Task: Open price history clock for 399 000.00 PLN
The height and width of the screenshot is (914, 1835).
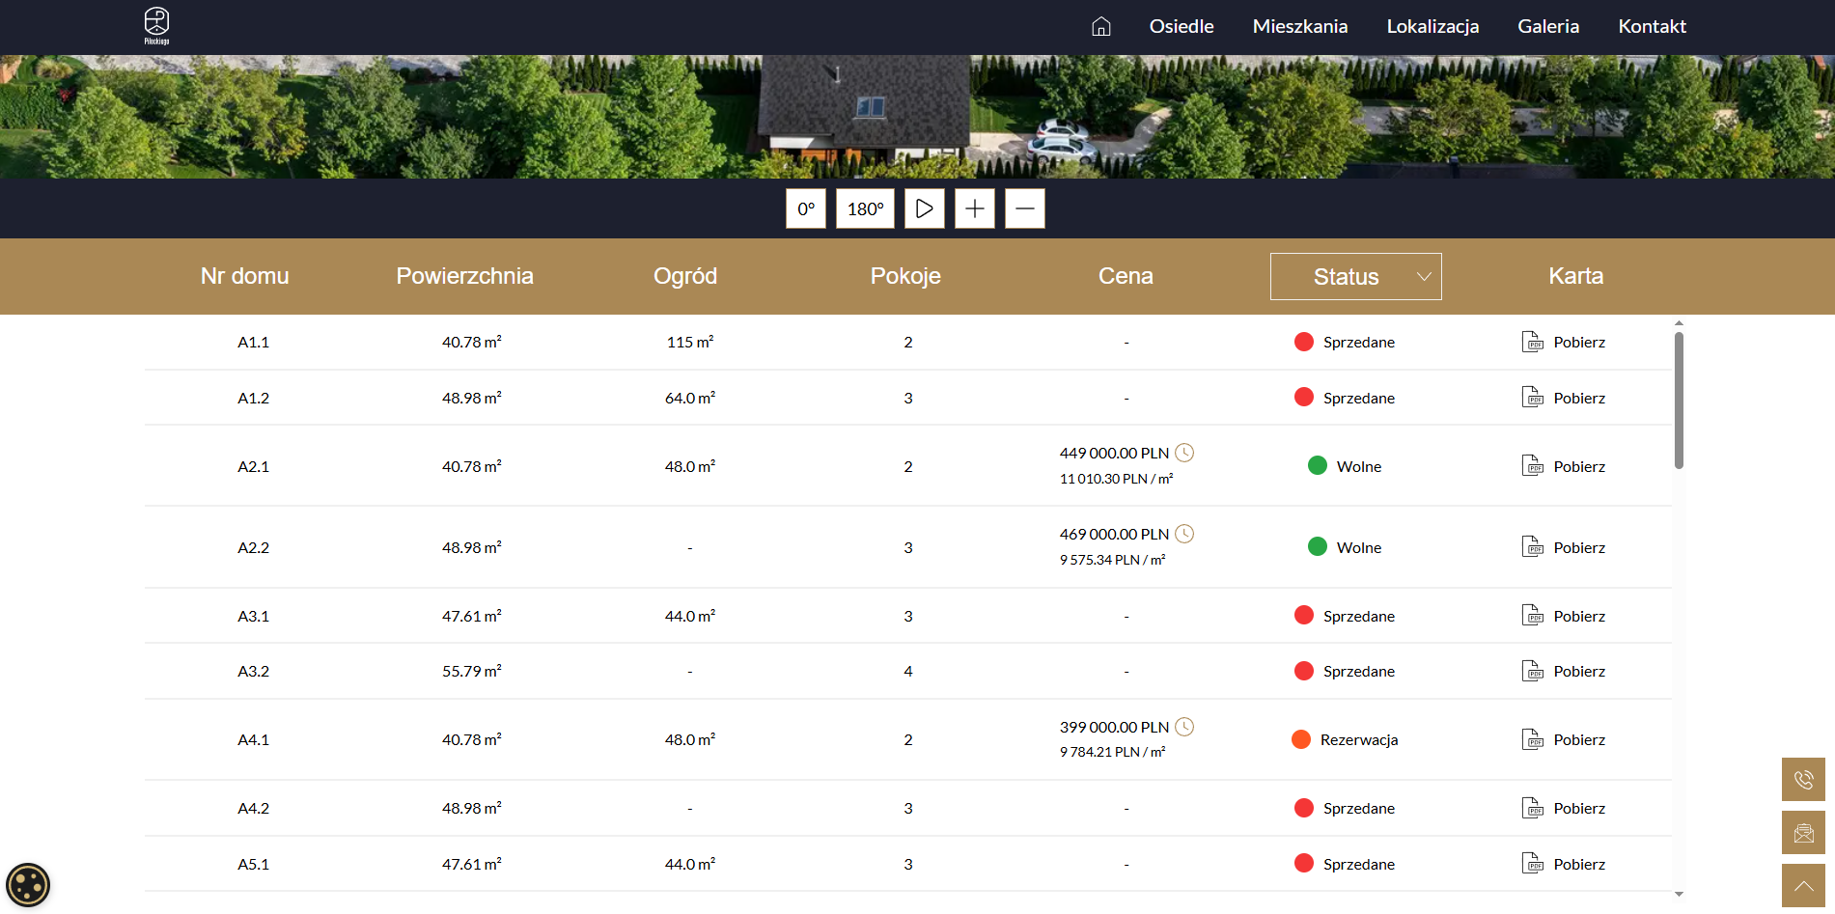Action: (1184, 727)
